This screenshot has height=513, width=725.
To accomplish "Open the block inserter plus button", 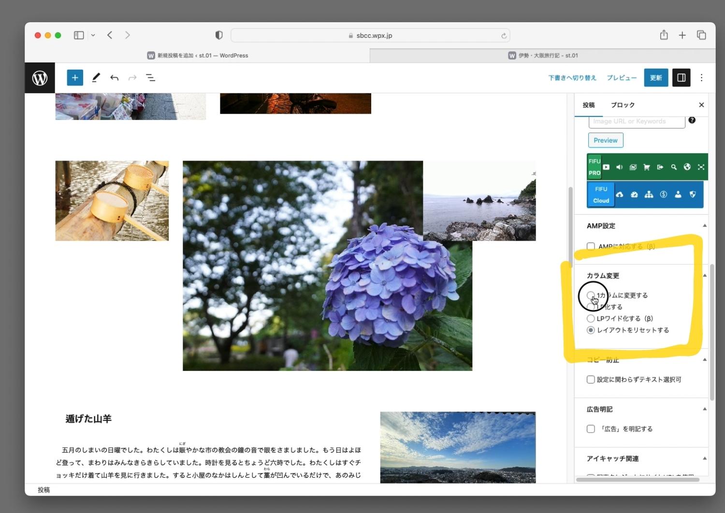I will 75,78.
